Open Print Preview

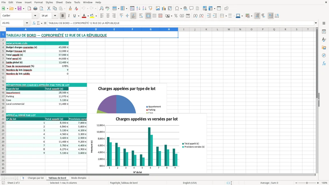(41, 8)
